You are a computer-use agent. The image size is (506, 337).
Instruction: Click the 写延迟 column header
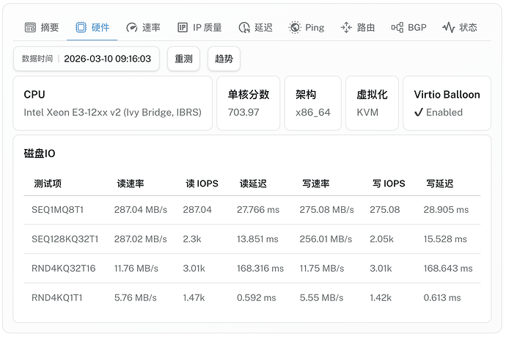439,184
